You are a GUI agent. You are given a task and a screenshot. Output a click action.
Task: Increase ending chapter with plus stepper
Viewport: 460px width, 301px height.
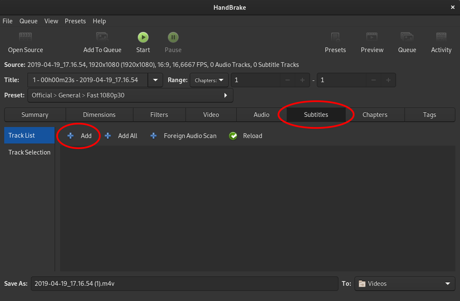click(388, 80)
